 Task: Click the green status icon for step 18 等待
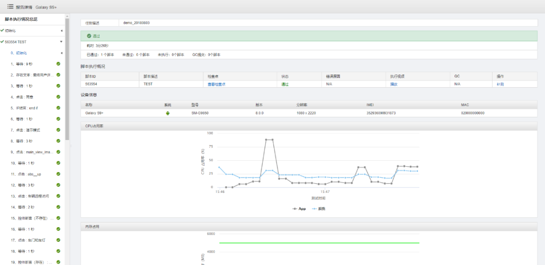click(x=59, y=251)
